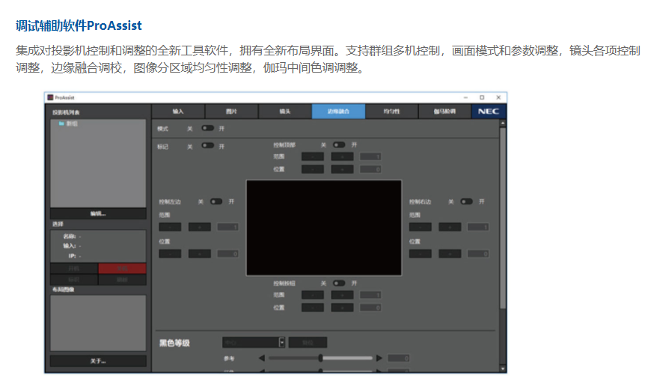
Task: Toggle the 标记 switch
Action: tap(207, 146)
